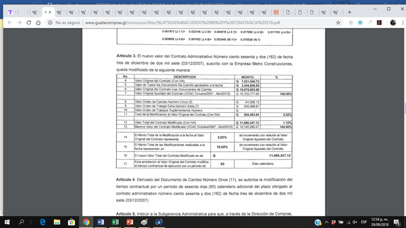Image resolution: width=406 pixels, height=228 pixels.
Task: Open Windows taskbar search
Action: coord(22,222)
